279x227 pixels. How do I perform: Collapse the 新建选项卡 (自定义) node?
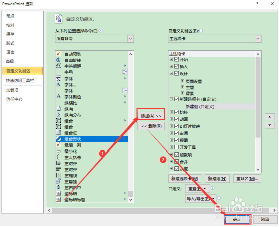(171, 99)
